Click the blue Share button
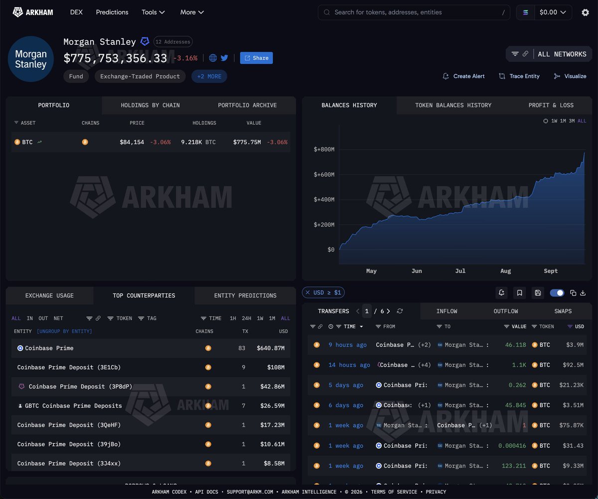The height and width of the screenshot is (499, 598). (x=256, y=58)
